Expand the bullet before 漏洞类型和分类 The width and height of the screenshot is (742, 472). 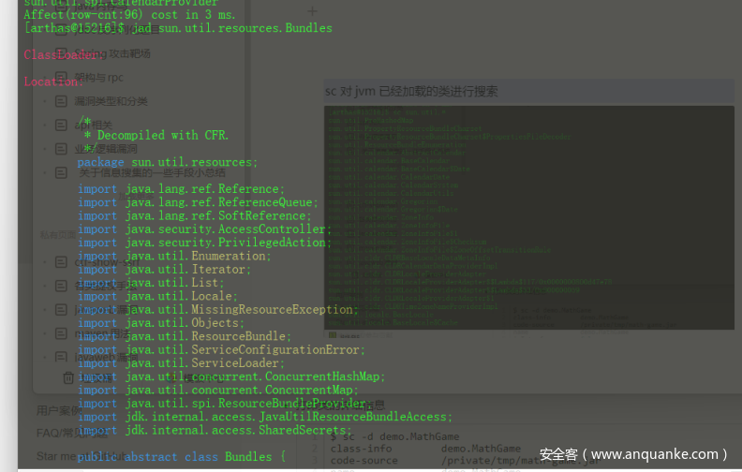[x=44, y=100]
